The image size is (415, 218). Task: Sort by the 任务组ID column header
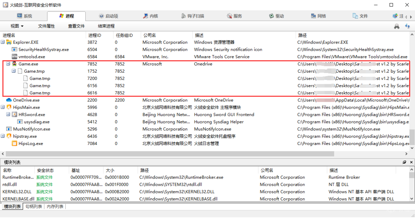127,35
